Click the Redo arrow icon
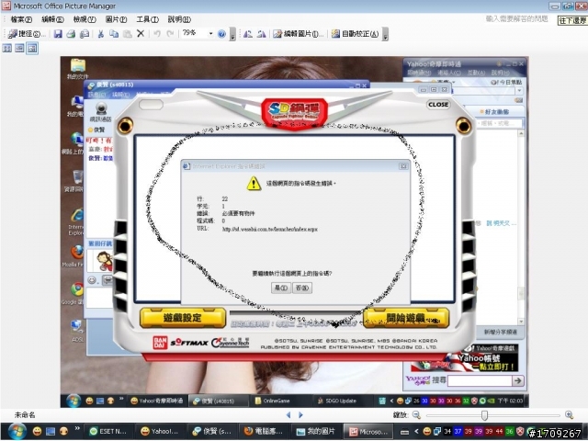This screenshot has width=588, height=441. tap(170, 34)
